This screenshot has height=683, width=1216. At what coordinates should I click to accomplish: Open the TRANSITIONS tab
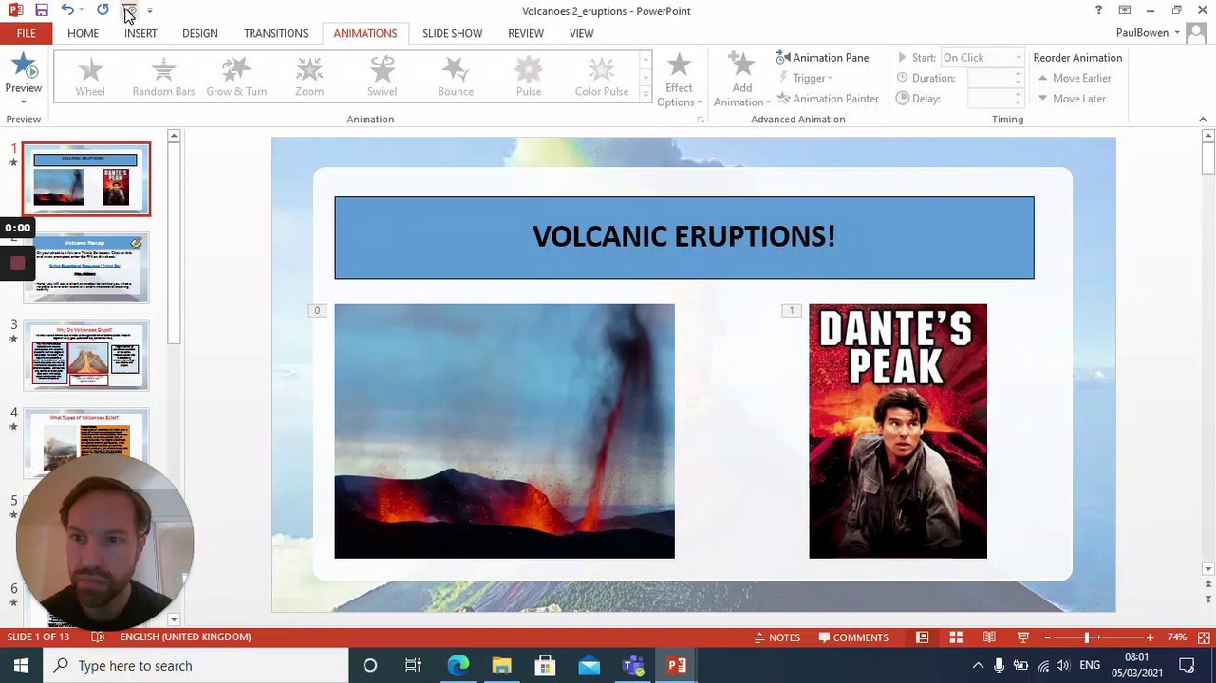tap(275, 33)
